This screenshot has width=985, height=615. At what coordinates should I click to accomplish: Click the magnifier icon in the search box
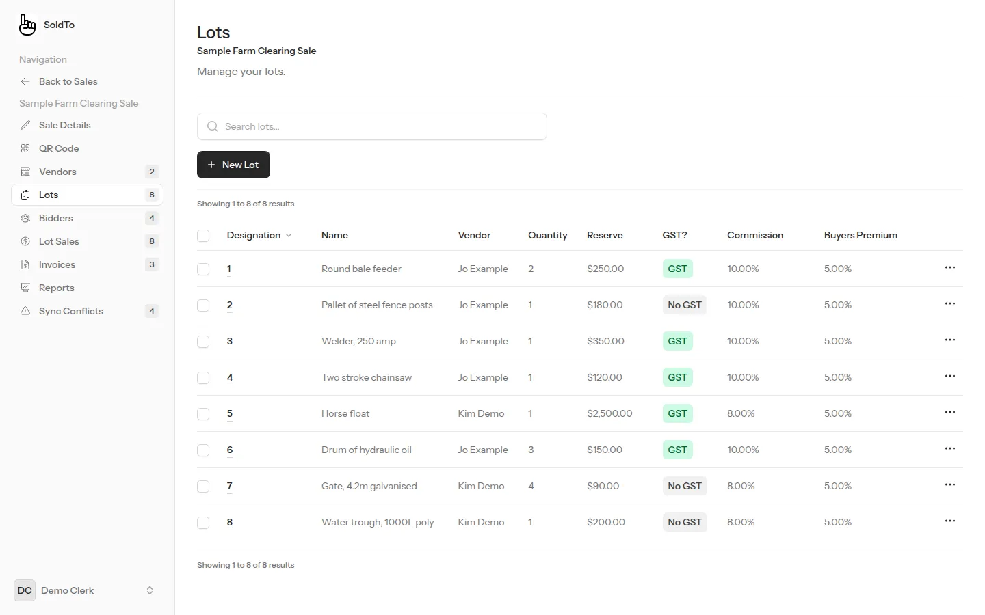(213, 126)
